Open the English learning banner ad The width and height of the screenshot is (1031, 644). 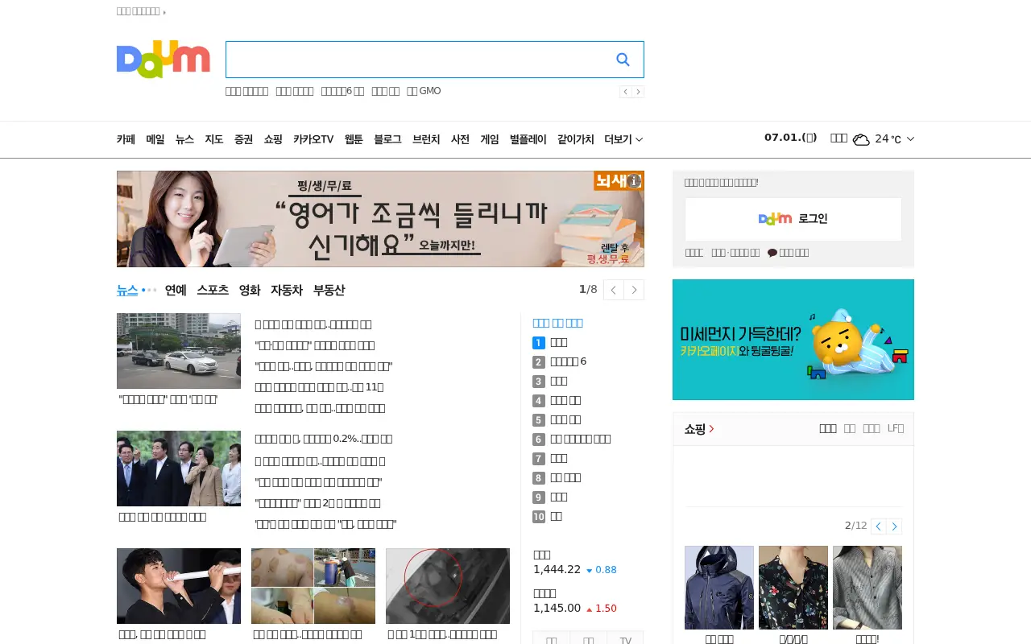[380, 219]
